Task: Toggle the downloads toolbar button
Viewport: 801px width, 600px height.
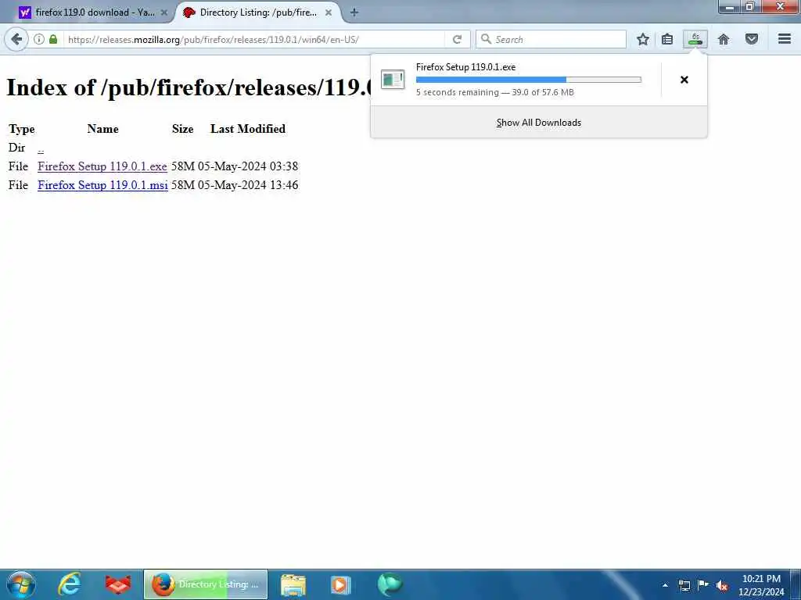Action: pyautogui.click(x=695, y=39)
